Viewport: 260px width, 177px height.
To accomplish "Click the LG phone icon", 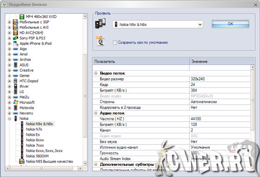I will click(x=16, y=92).
